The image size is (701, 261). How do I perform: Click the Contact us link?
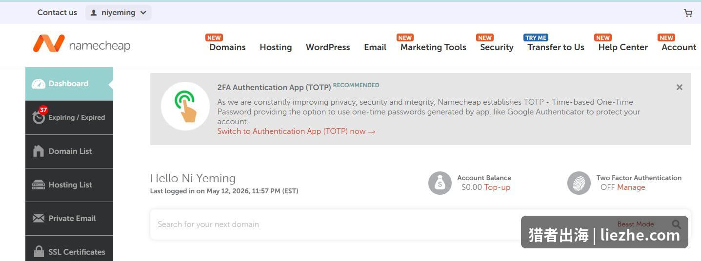(x=57, y=13)
